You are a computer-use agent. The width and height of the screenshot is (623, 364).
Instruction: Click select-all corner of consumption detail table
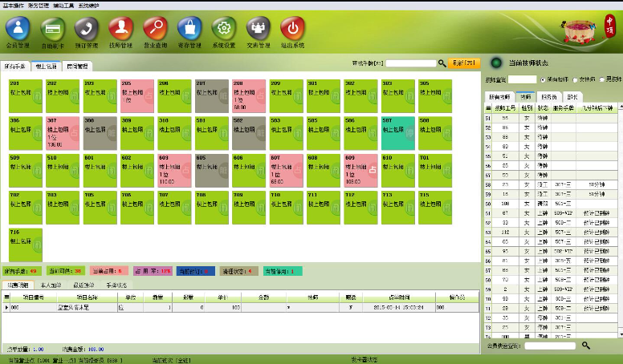[6, 297]
